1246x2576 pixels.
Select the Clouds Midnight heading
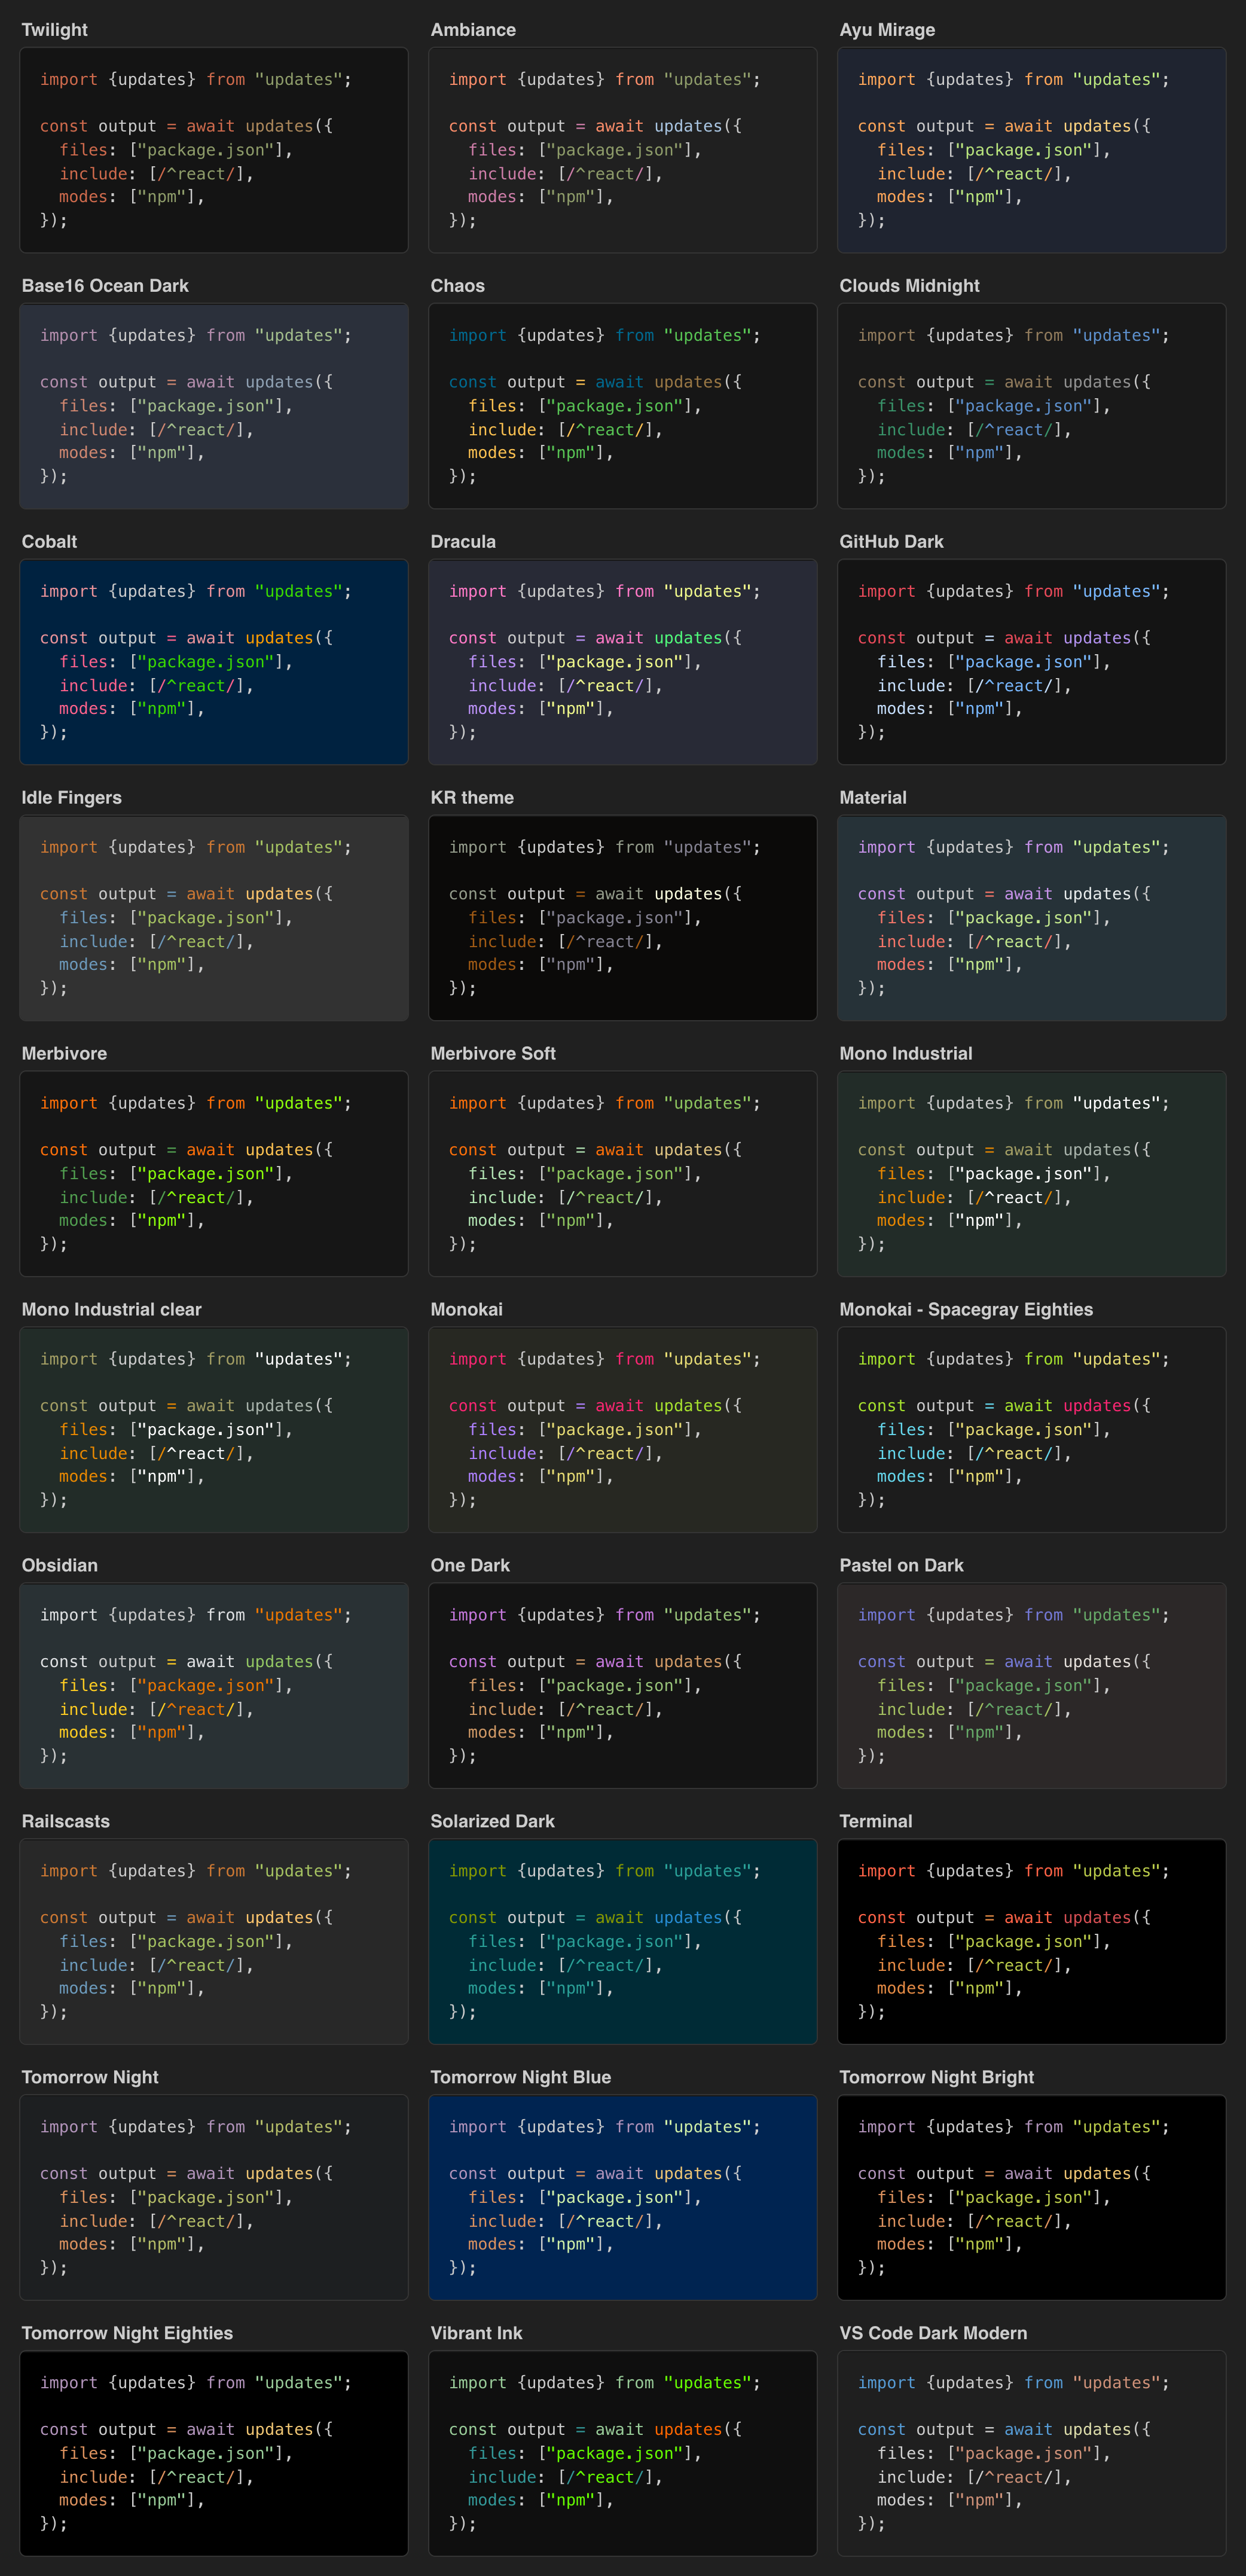click(x=909, y=286)
